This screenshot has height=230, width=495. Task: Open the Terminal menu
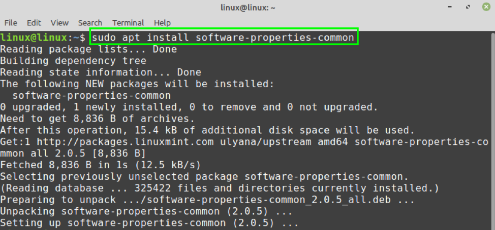pos(128,23)
